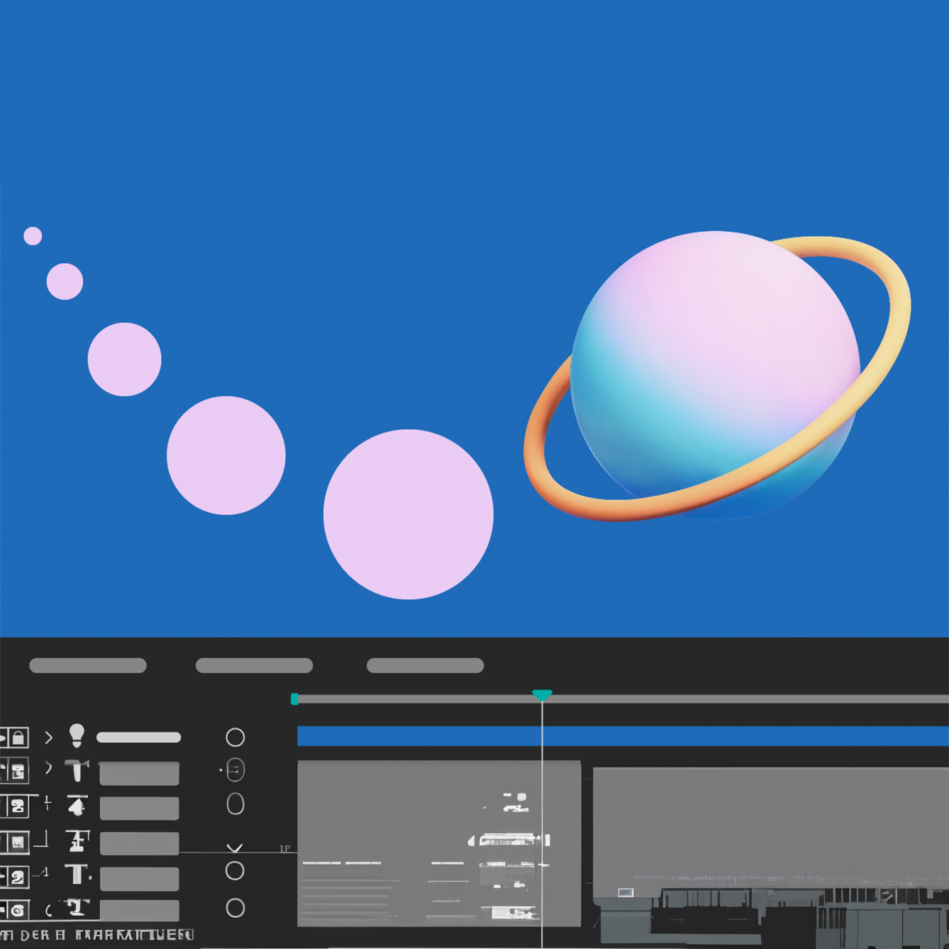Select the first tab pill above the timeline
Viewport: 949px width, 949px height.
point(88,665)
